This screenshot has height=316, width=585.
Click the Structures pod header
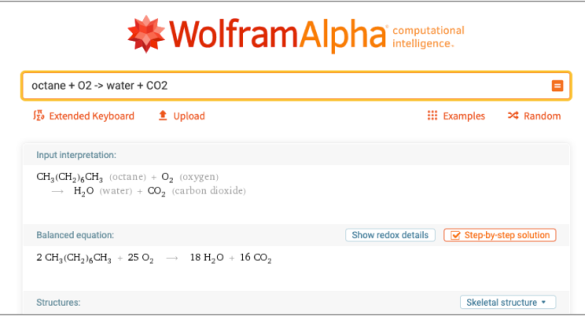(58, 302)
